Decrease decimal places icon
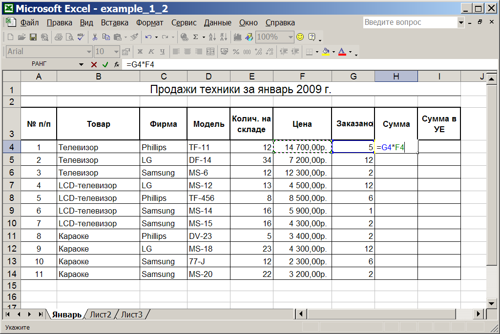The width and height of the screenshot is (500, 334). tap(270, 52)
